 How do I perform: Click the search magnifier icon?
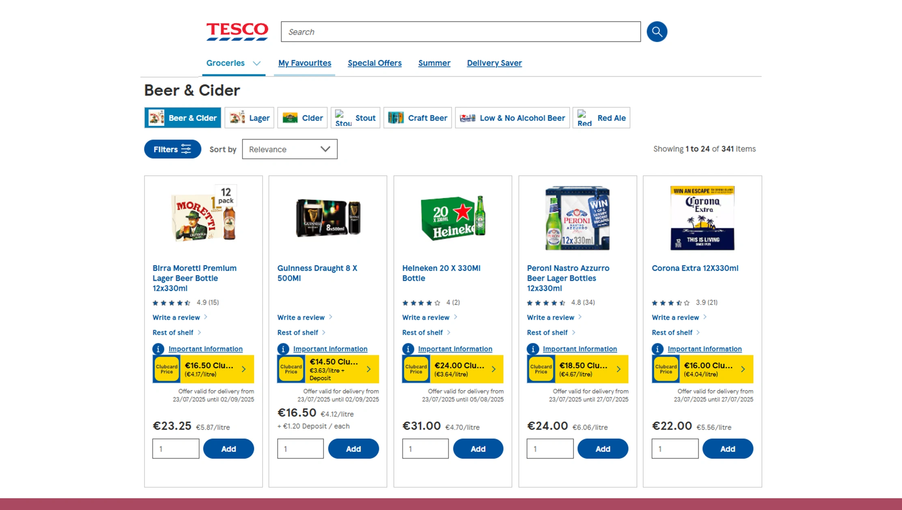click(657, 31)
